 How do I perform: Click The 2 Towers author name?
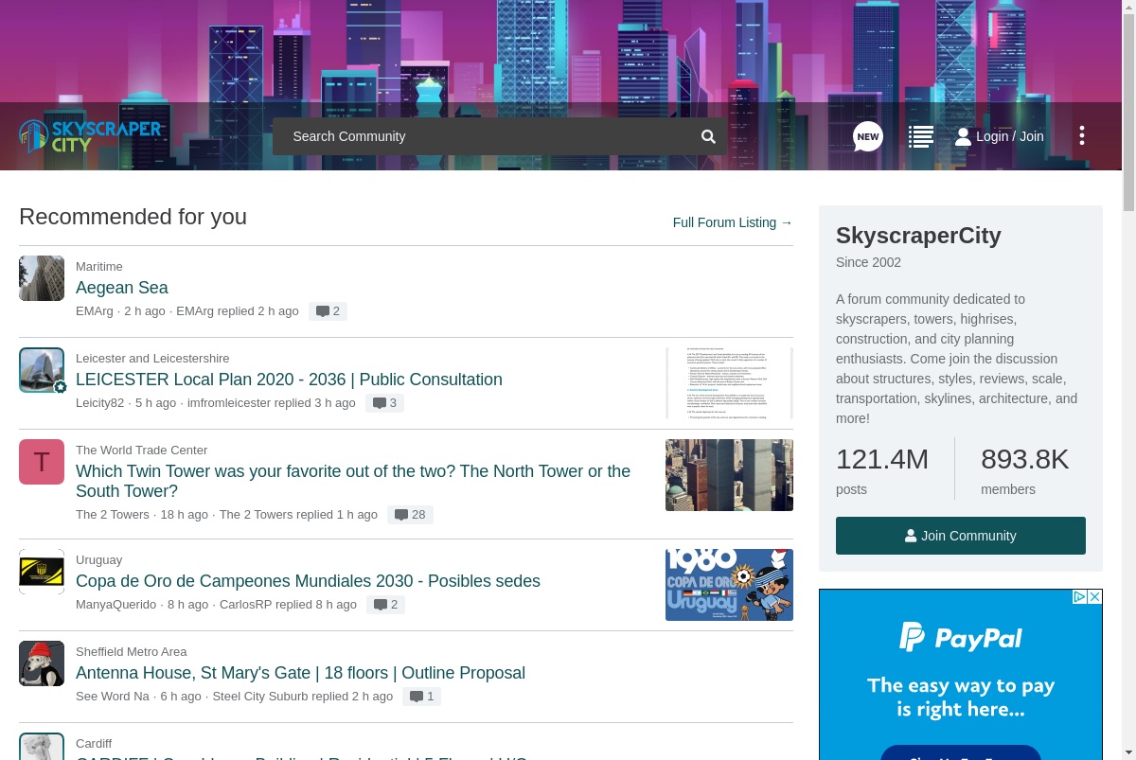(113, 515)
